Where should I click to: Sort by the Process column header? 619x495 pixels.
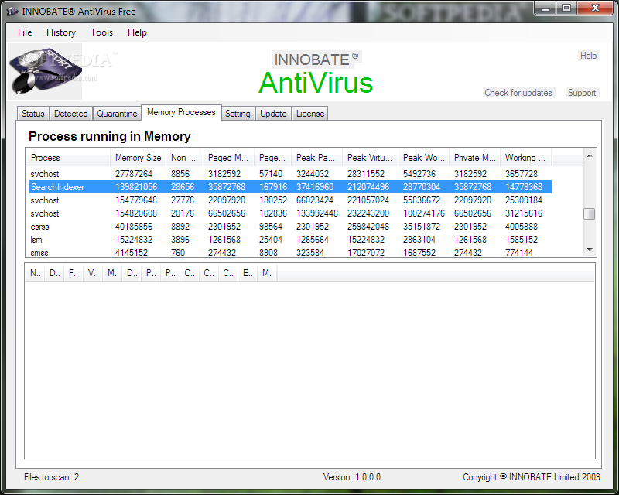[68, 158]
